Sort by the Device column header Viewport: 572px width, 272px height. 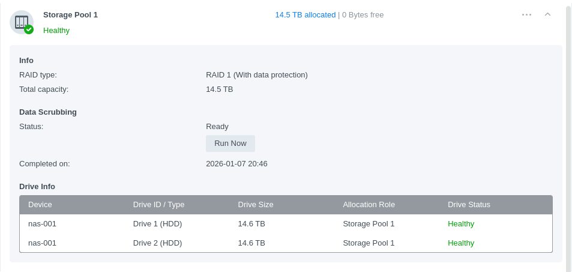pyautogui.click(x=40, y=205)
